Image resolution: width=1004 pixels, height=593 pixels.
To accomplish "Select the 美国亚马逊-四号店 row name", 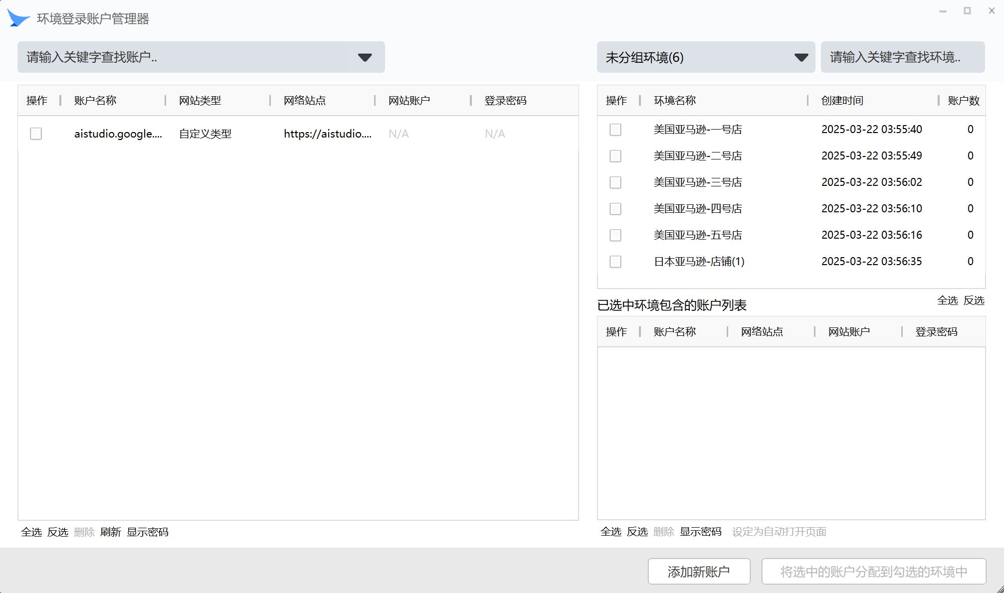I will (698, 209).
